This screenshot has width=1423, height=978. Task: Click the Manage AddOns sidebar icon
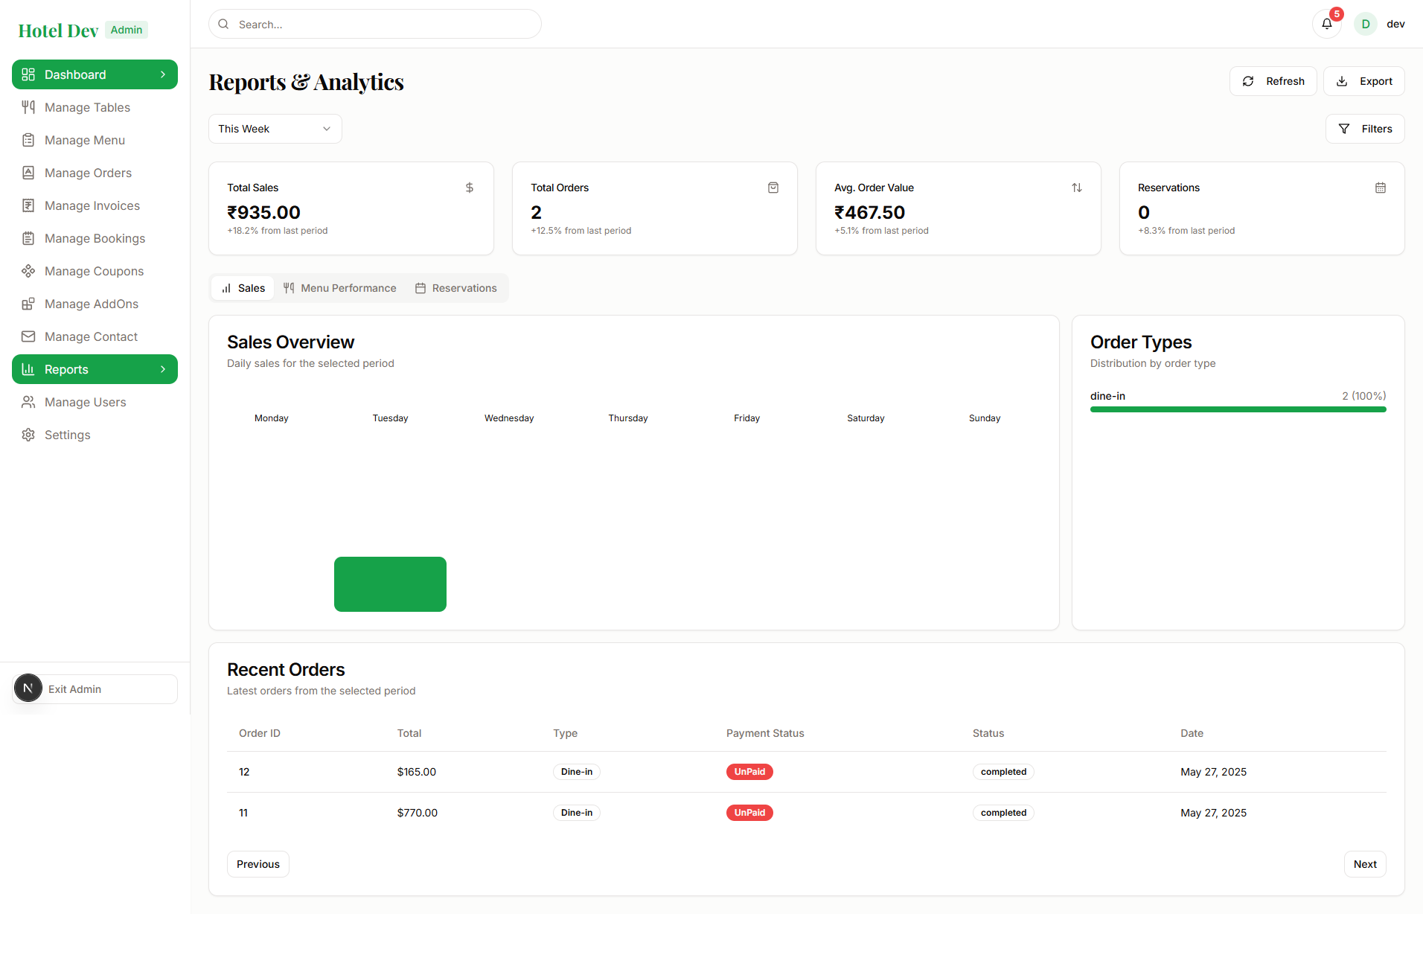pyautogui.click(x=28, y=304)
